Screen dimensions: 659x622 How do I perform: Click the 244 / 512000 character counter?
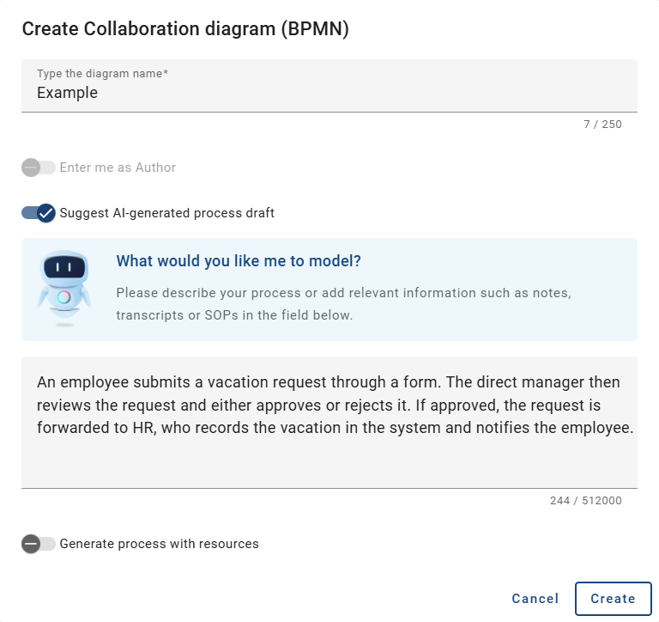[586, 501]
